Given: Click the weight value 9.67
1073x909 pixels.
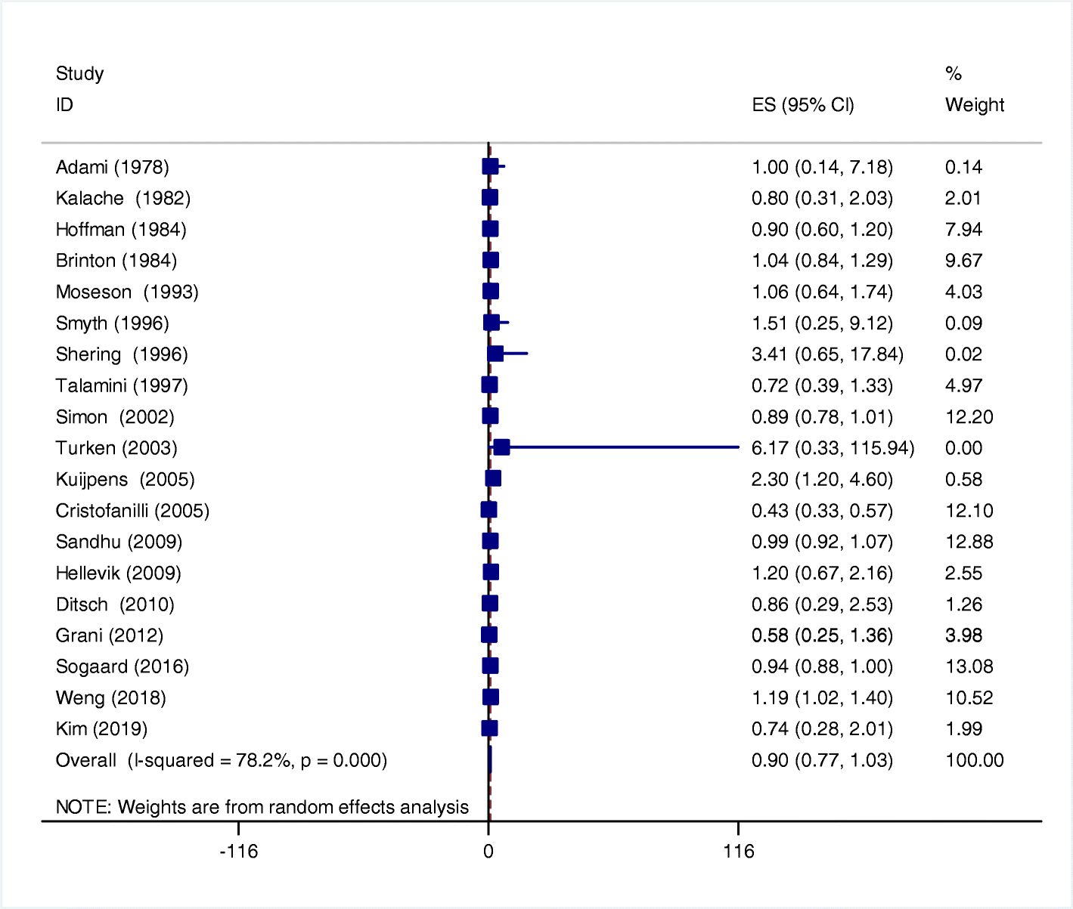Looking at the screenshot, I should [964, 261].
